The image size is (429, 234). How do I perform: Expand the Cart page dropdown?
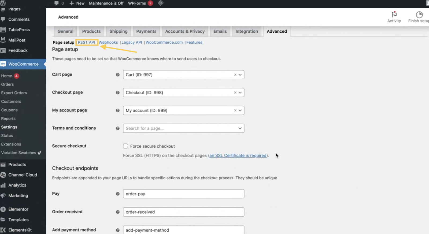[240, 75]
